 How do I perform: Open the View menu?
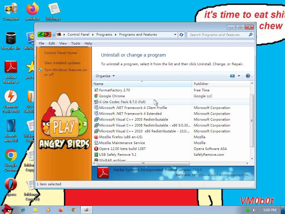63,43
